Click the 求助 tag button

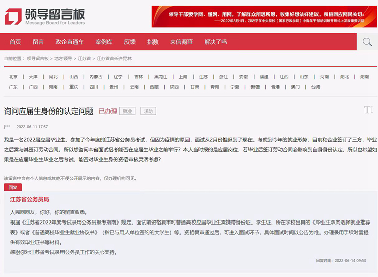click(x=148, y=111)
